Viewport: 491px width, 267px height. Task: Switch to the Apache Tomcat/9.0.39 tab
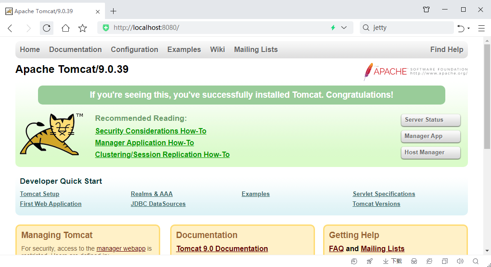(x=44, y=11)
